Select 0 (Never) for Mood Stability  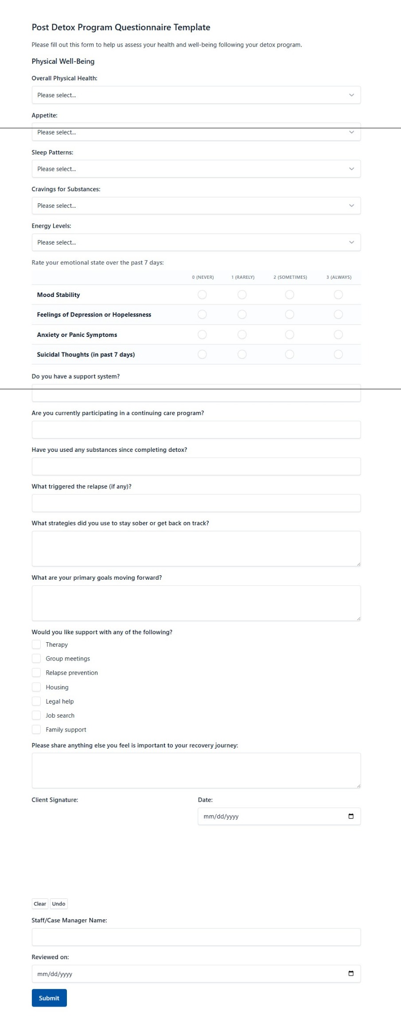(202, 294)
